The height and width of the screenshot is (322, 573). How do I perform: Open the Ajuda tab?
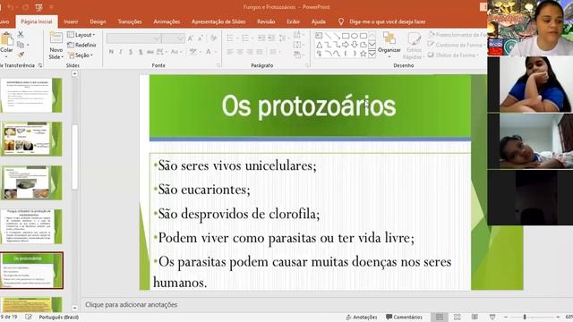click(x=319, y=21)
